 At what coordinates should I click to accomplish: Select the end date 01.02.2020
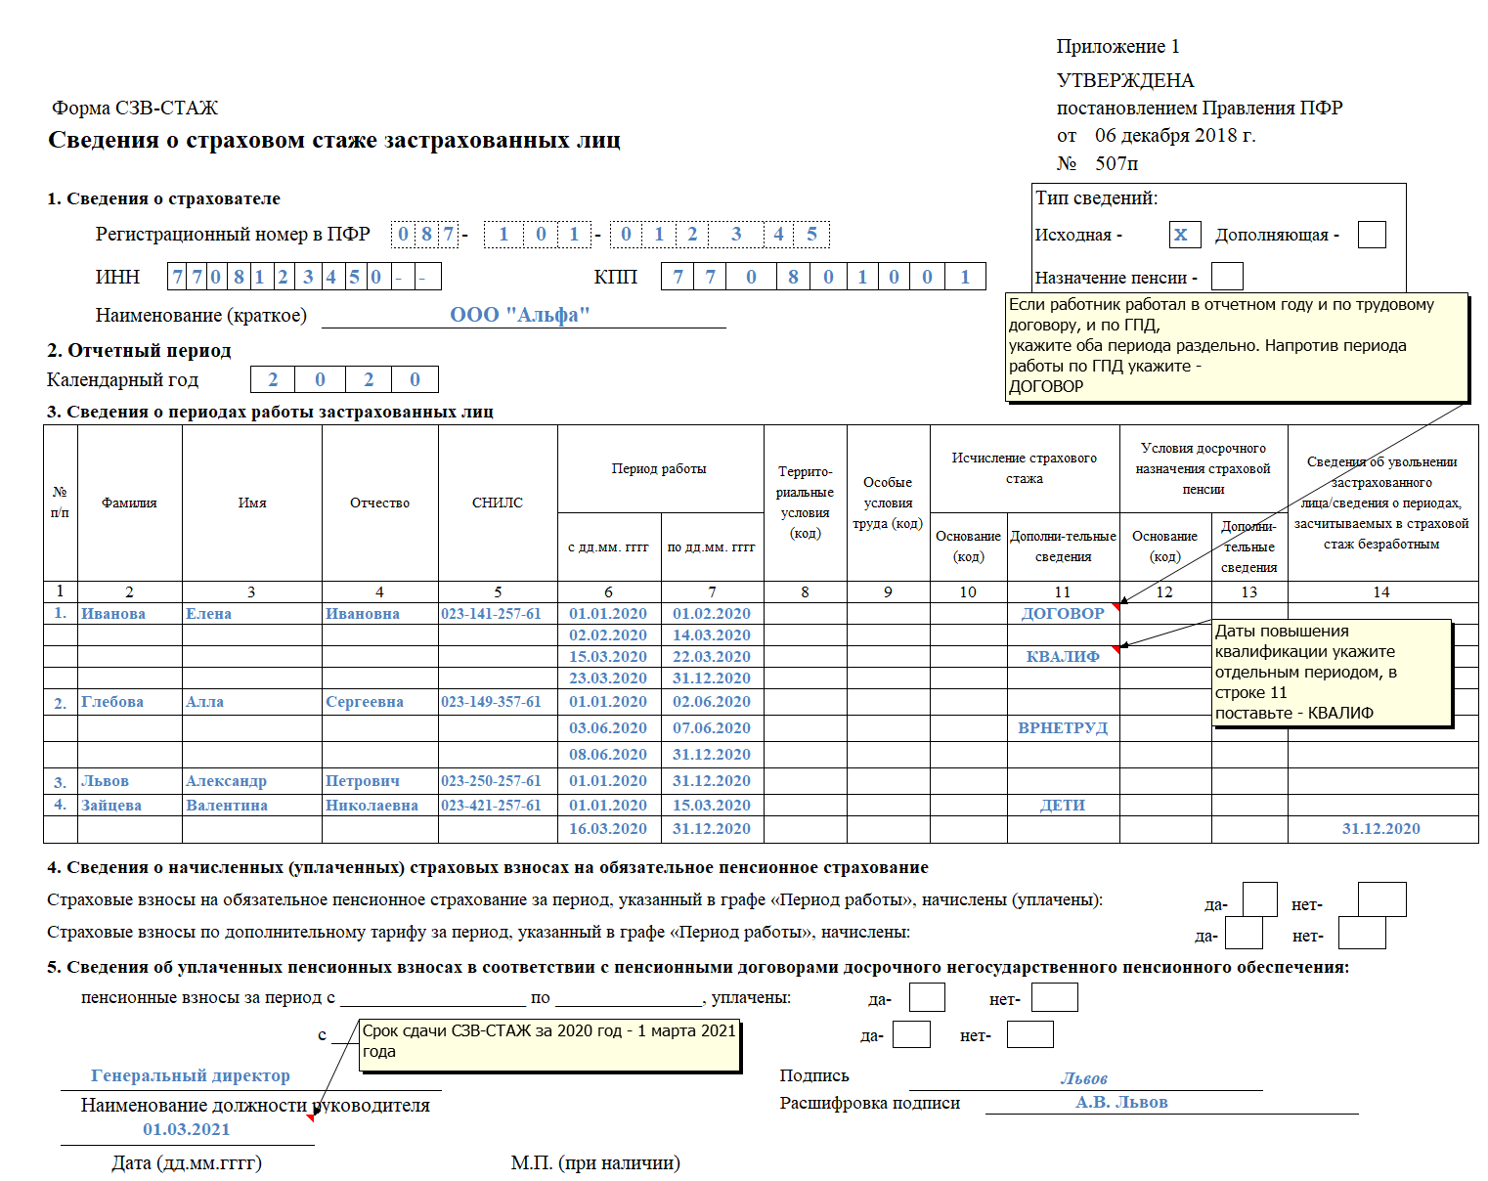point(712,614)
